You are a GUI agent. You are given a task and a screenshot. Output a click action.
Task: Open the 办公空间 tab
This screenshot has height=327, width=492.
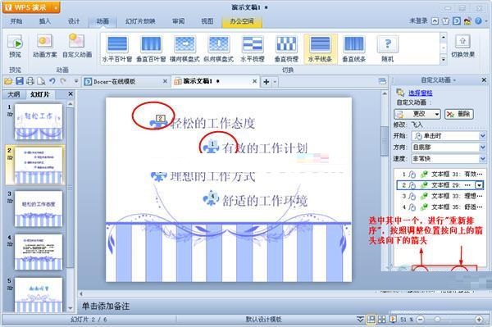242,21
